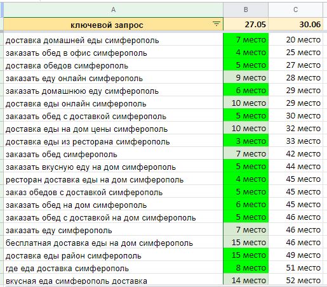327x287 pixels.
Task: Select the 52 место cell
Action: click(295, 280)
